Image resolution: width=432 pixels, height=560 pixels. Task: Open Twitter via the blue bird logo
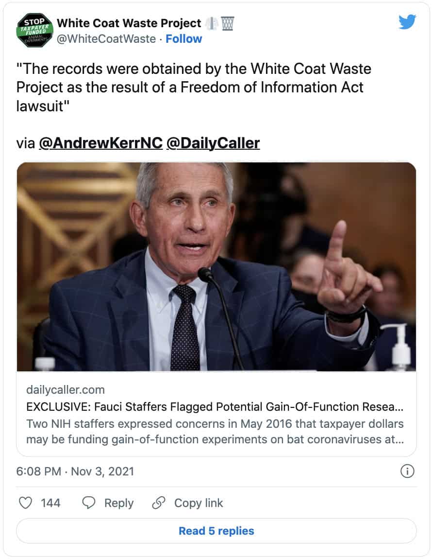click(407, 23)
